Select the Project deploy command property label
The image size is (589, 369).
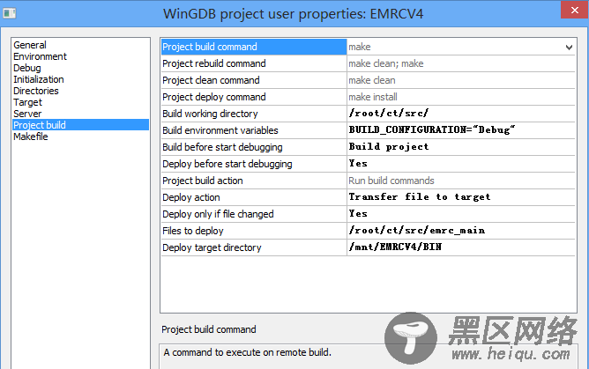[x=214, y=97]
